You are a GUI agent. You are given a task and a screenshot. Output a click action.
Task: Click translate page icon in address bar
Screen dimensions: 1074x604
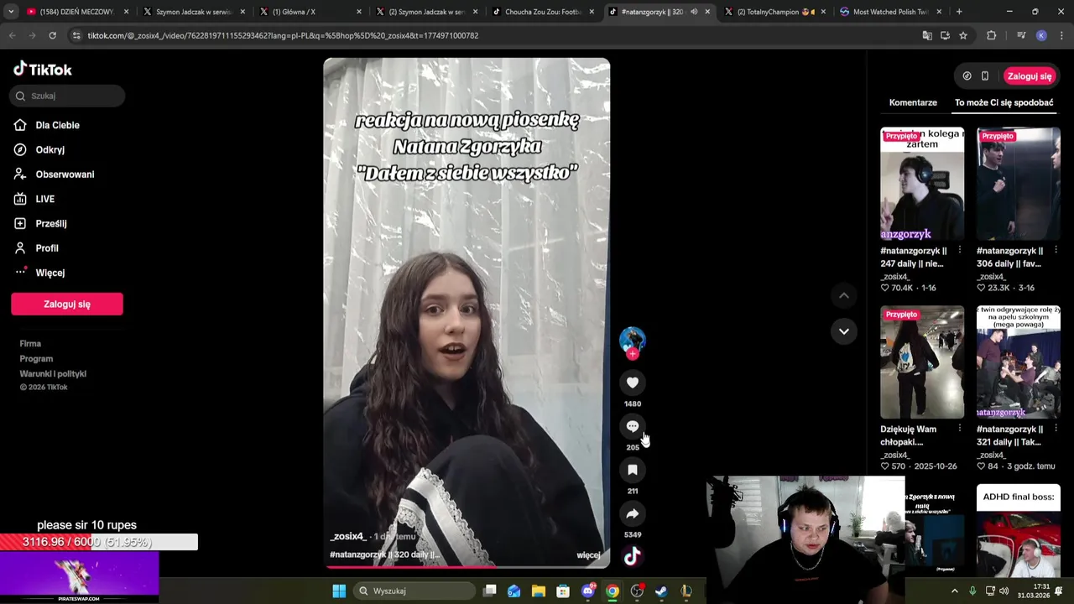[x=927, y=35]
